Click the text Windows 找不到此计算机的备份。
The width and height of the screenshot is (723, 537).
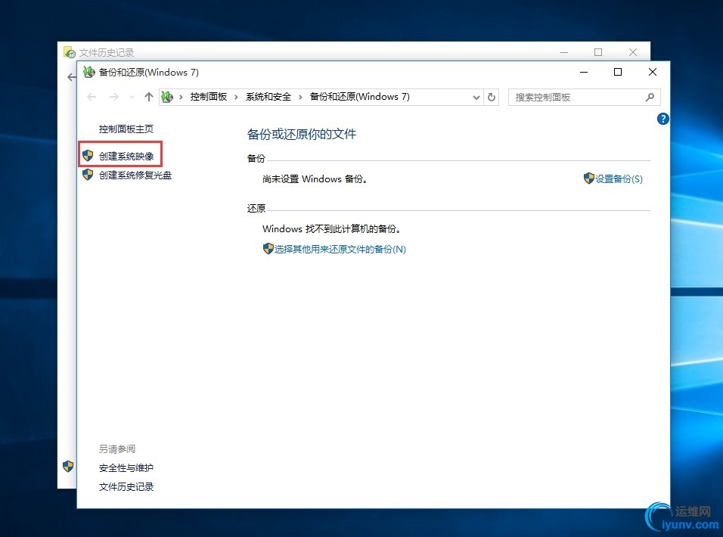pos(332,229)
